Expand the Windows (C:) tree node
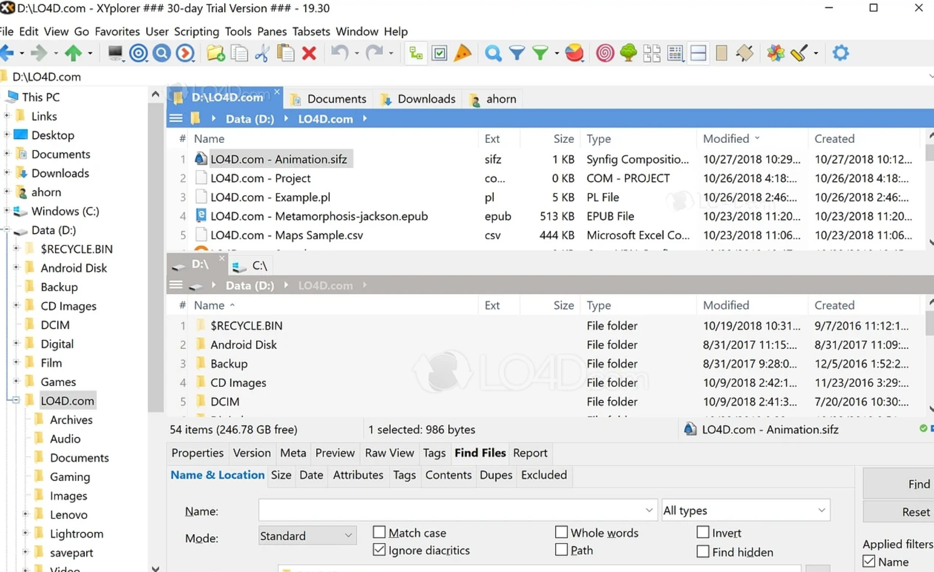 click(7, 210)
